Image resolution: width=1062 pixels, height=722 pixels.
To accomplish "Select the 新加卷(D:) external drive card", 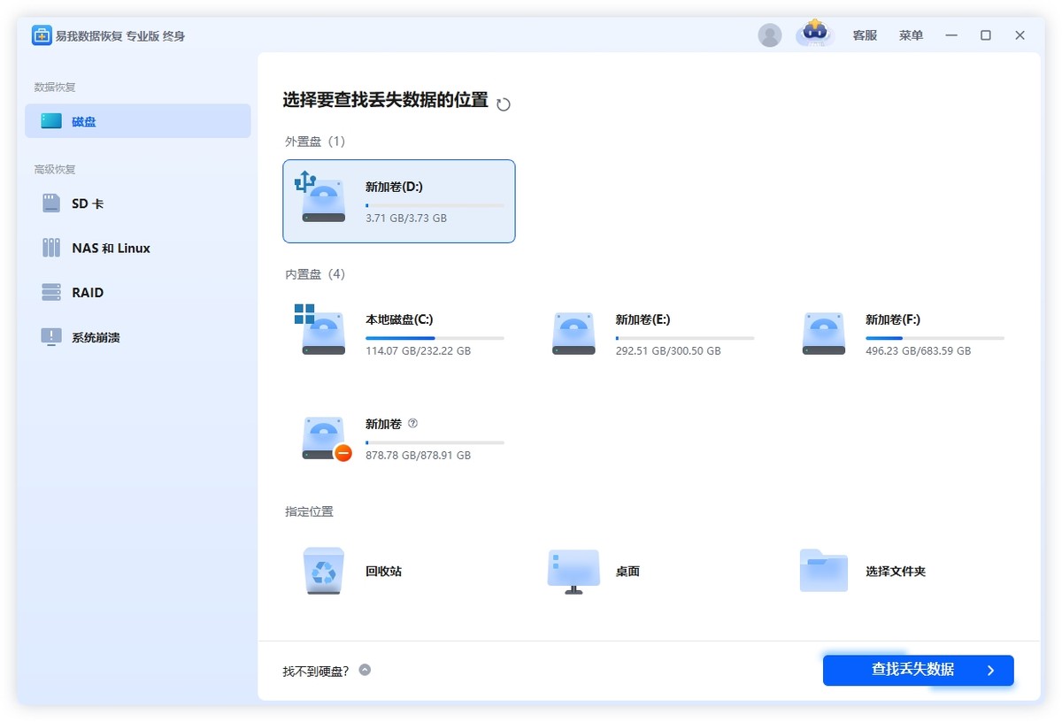I will coord(398,201).
